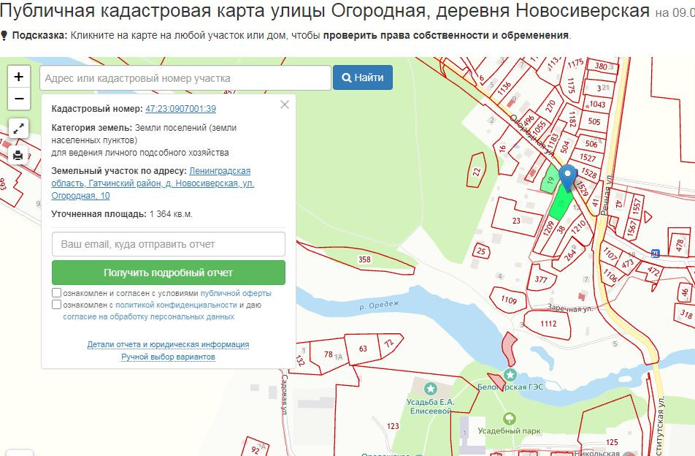Select parcel 23 on the map
The height and width of the screenshot is (456, 695).
516,221
